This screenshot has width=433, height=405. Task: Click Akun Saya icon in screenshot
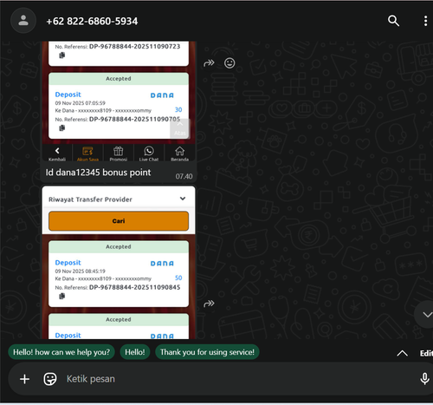[87, 153]
